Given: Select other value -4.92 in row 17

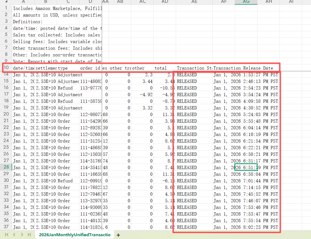Looking at the screenshot, I should (143, 95).
